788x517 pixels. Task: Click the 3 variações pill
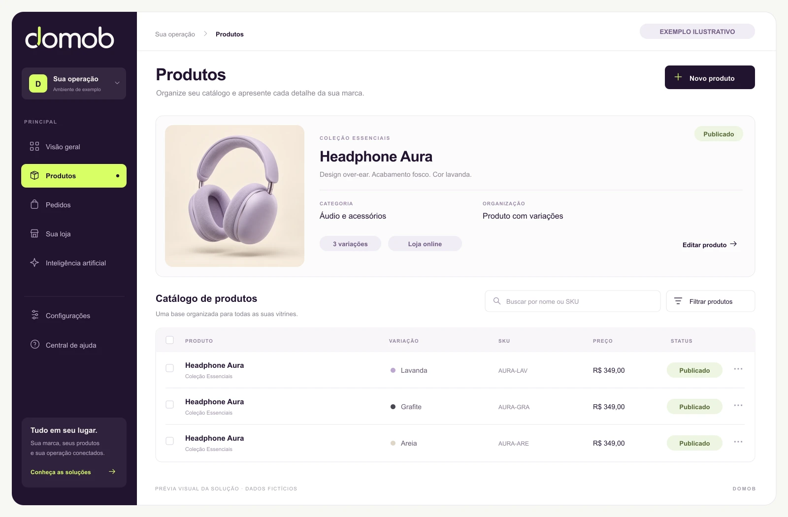point(350,244)
